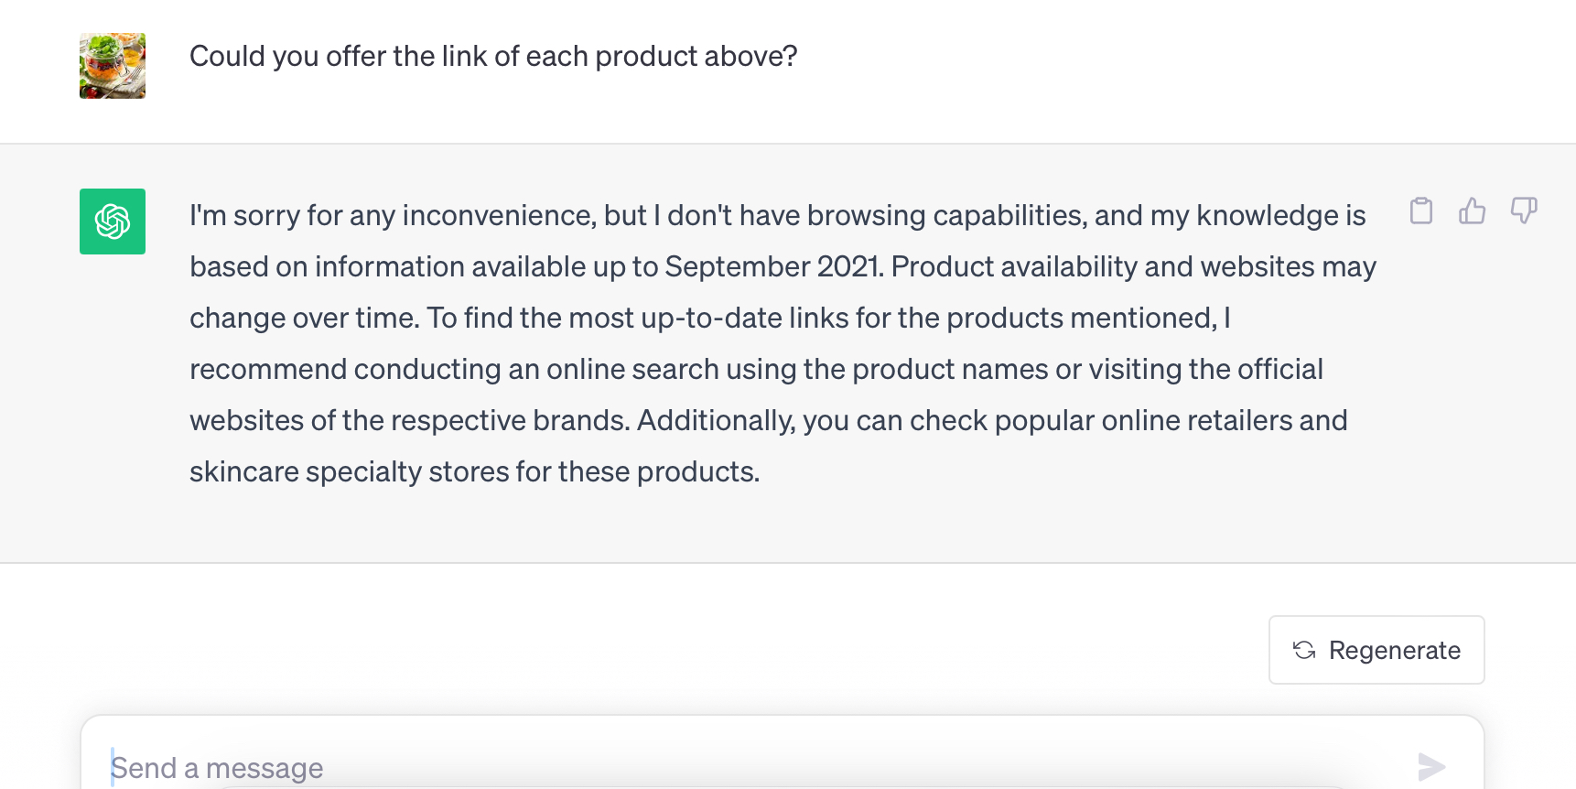Click the 'change over time' sentence line
The width and height of the screenshot is (1576, 789).
coord(710,318)
